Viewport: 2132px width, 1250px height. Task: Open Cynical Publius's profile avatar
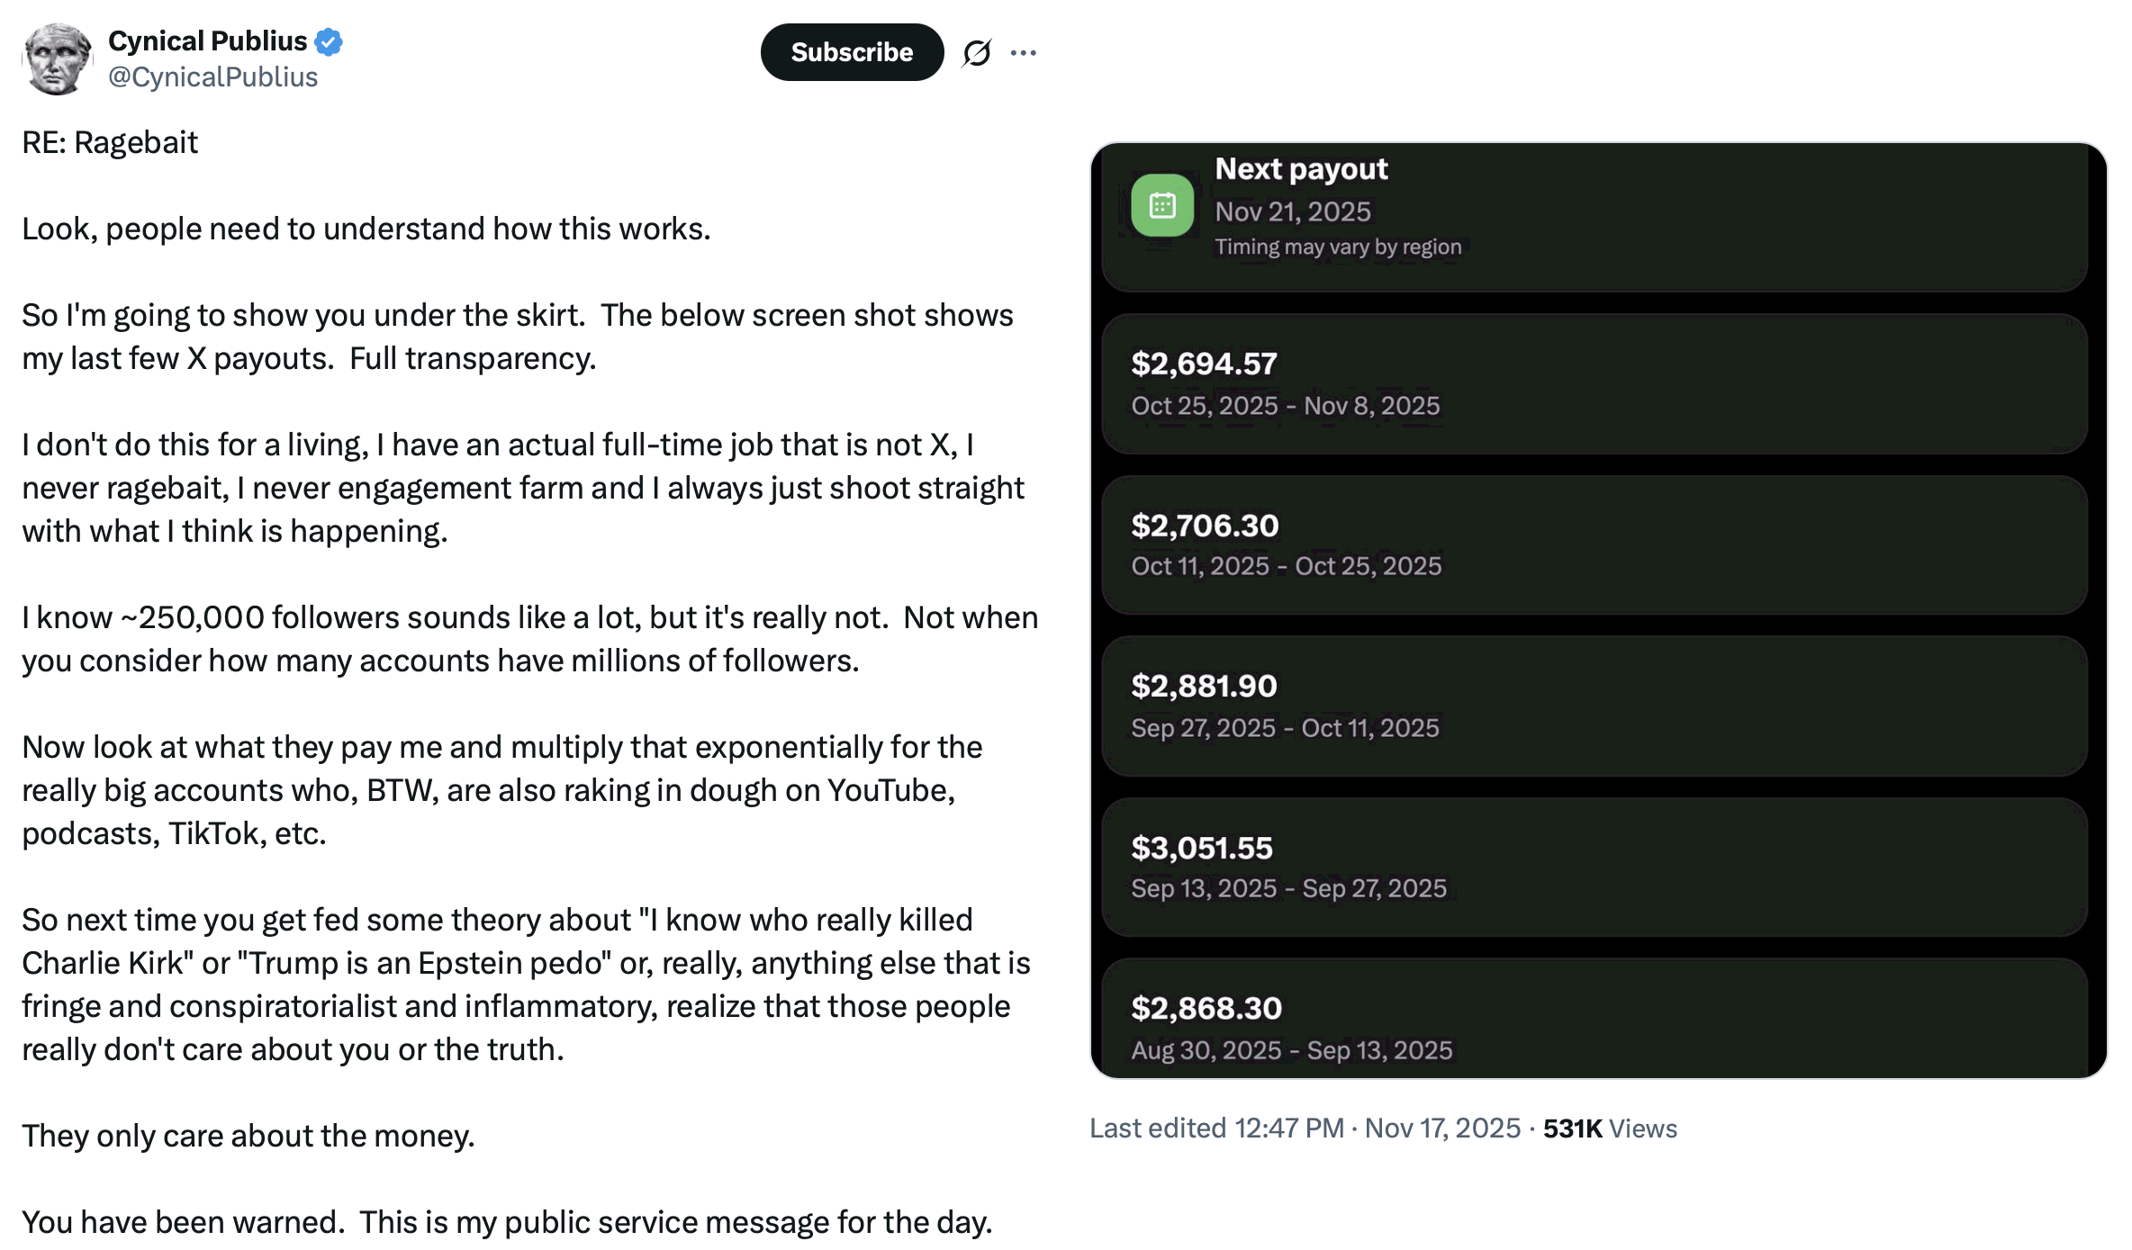[57, 58]
